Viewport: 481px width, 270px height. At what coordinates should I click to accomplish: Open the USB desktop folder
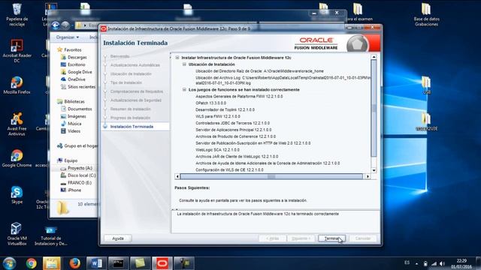426,85
